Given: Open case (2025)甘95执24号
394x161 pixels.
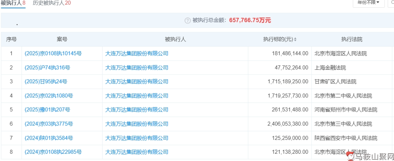Looking at the screenshot, I should click(46, 82).
